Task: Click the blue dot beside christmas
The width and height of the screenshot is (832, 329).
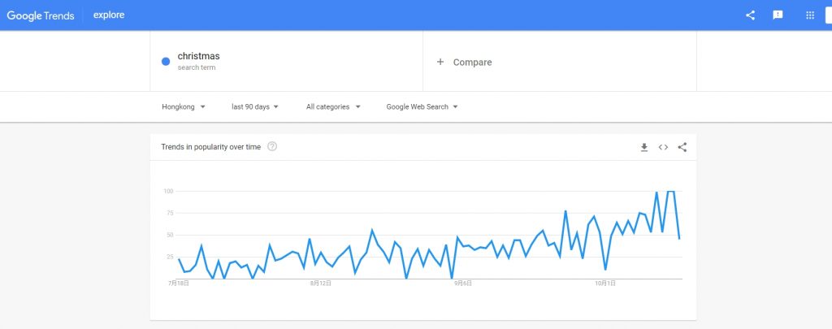Action: [166, 61]
